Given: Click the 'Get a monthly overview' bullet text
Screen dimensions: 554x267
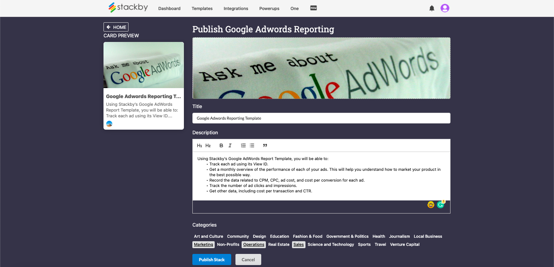Looking at the screenshot, I should click(x=325, y=172).
